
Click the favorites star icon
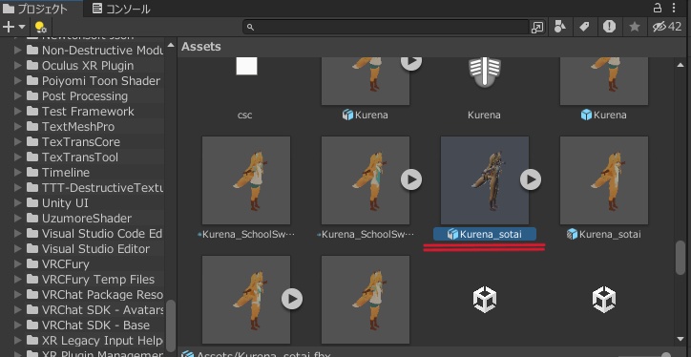(x=635, y=27)
